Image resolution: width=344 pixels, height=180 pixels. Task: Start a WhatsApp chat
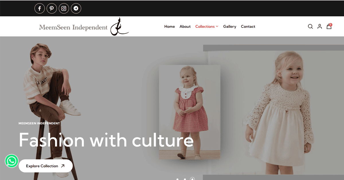coord(12,161)
